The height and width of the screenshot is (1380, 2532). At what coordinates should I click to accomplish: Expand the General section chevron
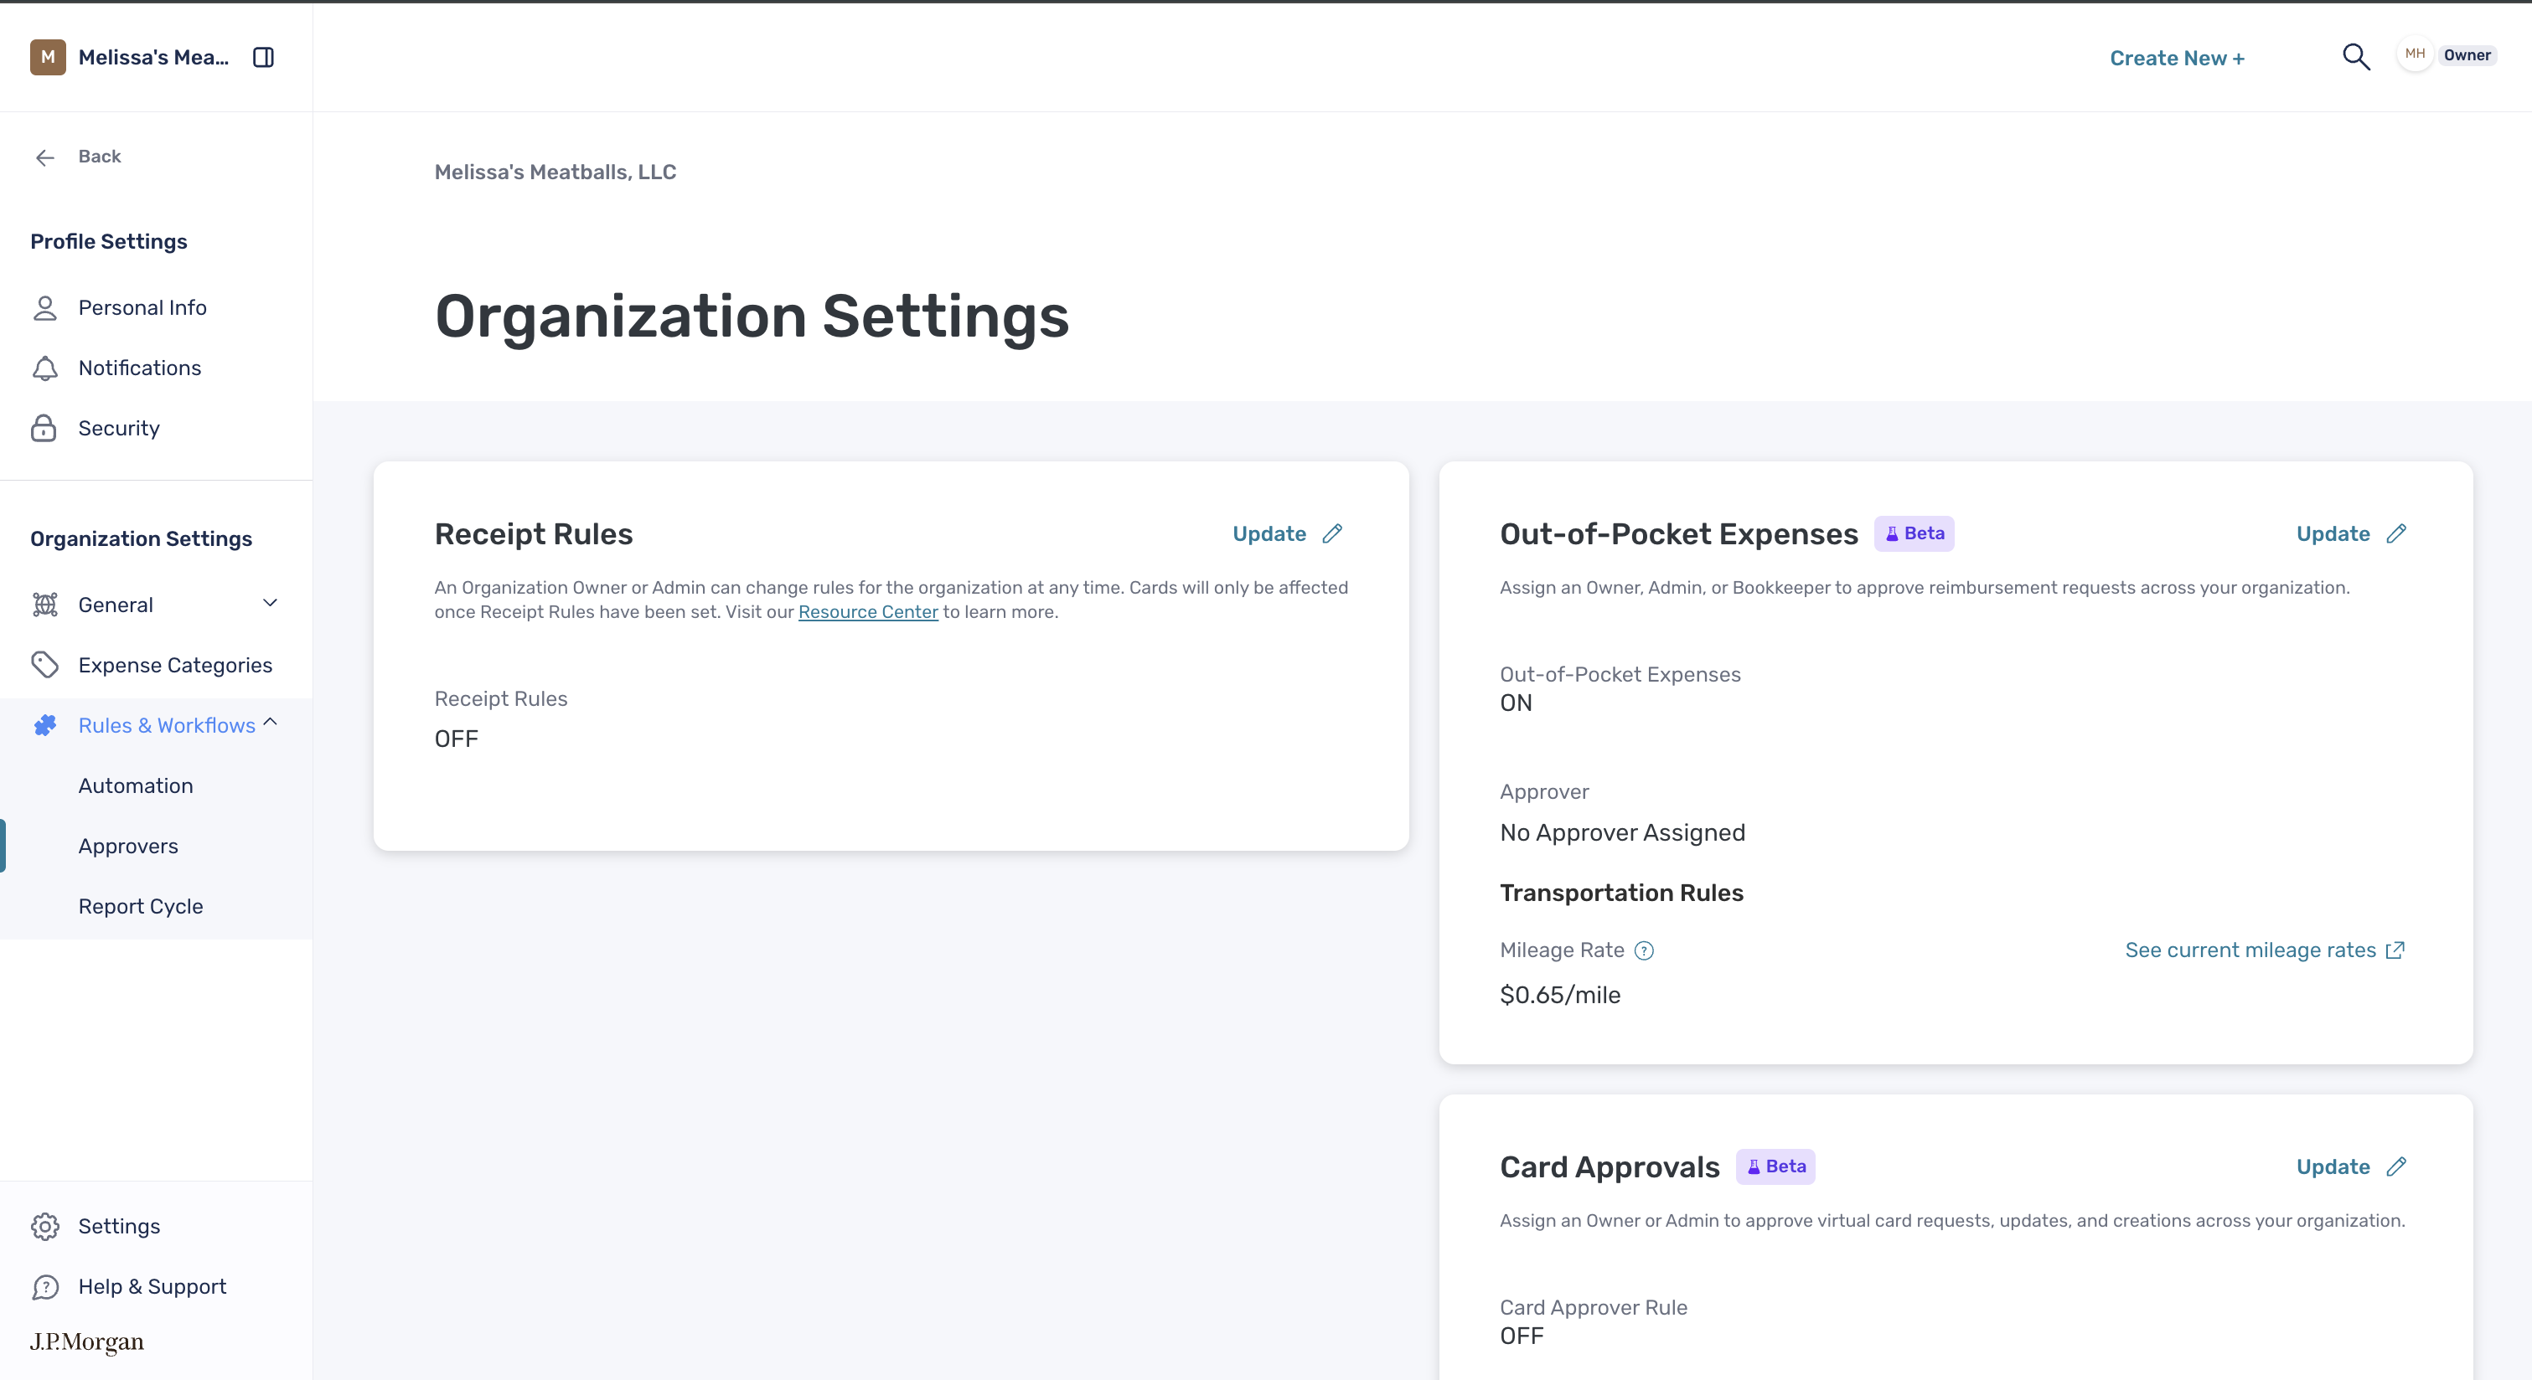271,603
